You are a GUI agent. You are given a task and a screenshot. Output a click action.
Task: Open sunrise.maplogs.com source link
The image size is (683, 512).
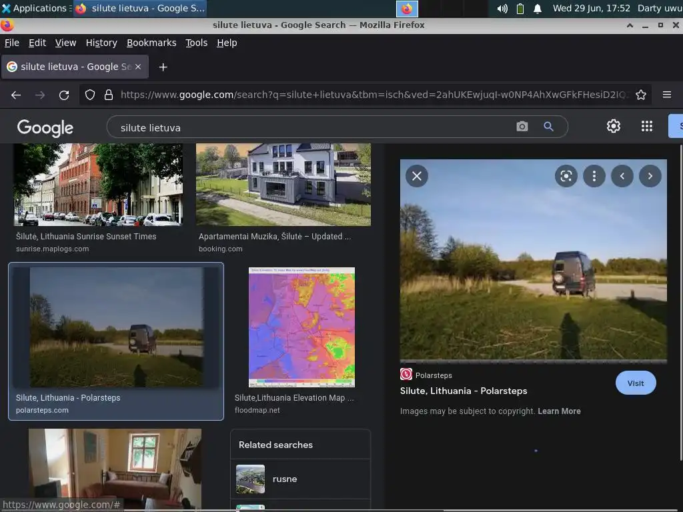52,249
